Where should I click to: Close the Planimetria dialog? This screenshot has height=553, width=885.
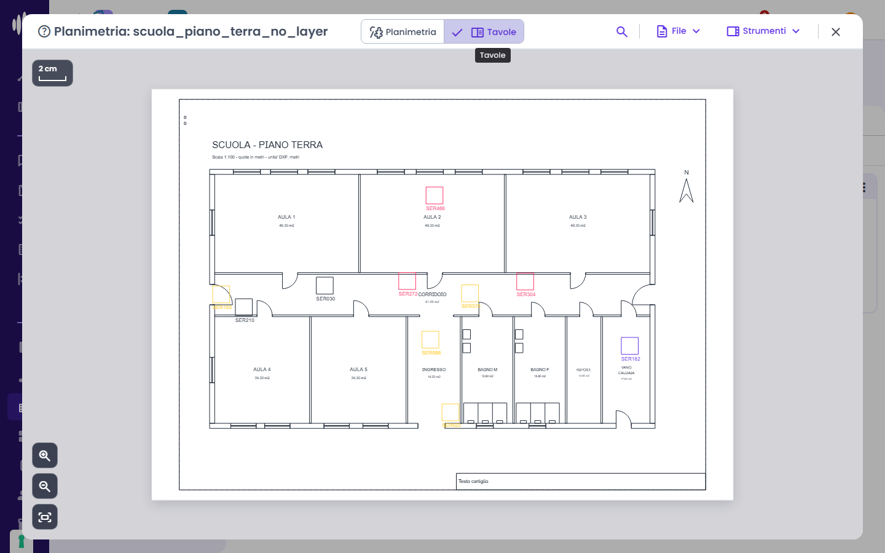click(x=836, y=32)
